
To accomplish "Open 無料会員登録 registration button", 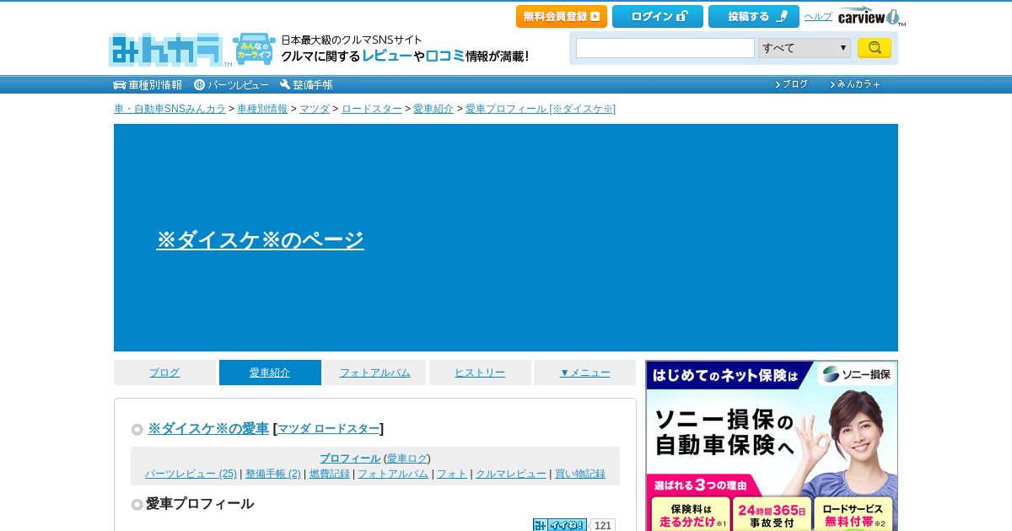I will pos(562,17).
